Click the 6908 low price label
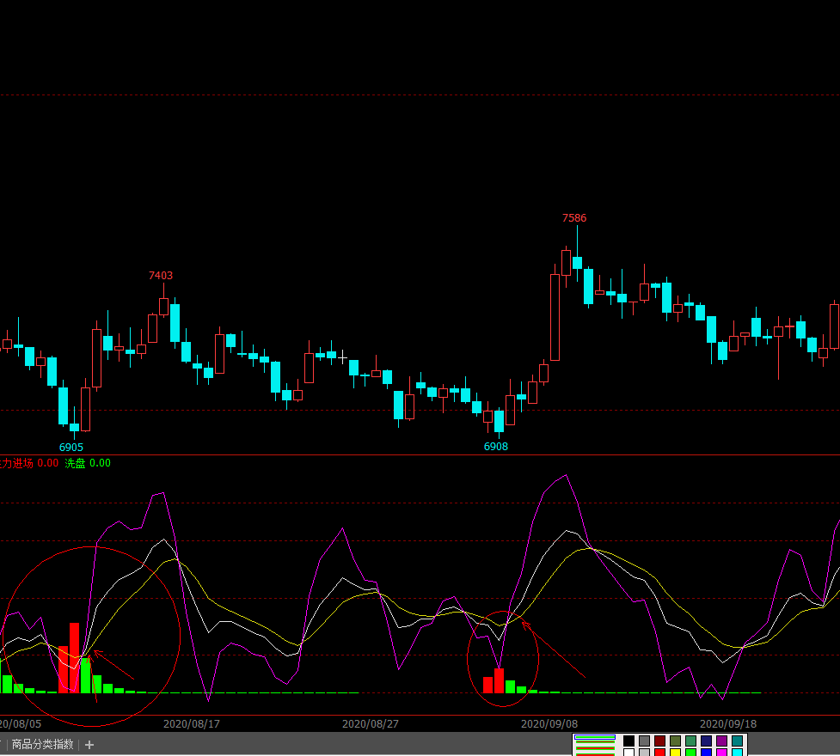This screenshot has width=840, height=756. point(496,447)
